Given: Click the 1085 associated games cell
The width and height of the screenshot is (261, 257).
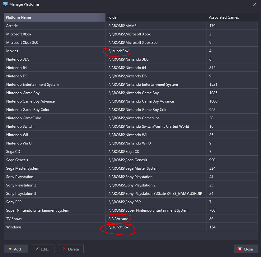Looking at the screenshot, I should tap(232, 93).
